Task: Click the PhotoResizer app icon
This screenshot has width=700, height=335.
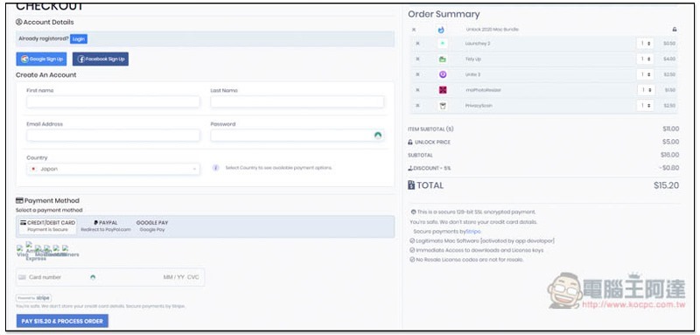Action: coord(443,90)
